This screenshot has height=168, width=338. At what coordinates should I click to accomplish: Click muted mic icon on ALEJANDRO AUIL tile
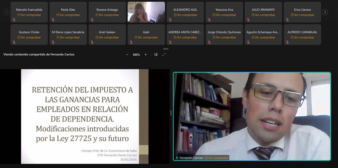(170, 20)
